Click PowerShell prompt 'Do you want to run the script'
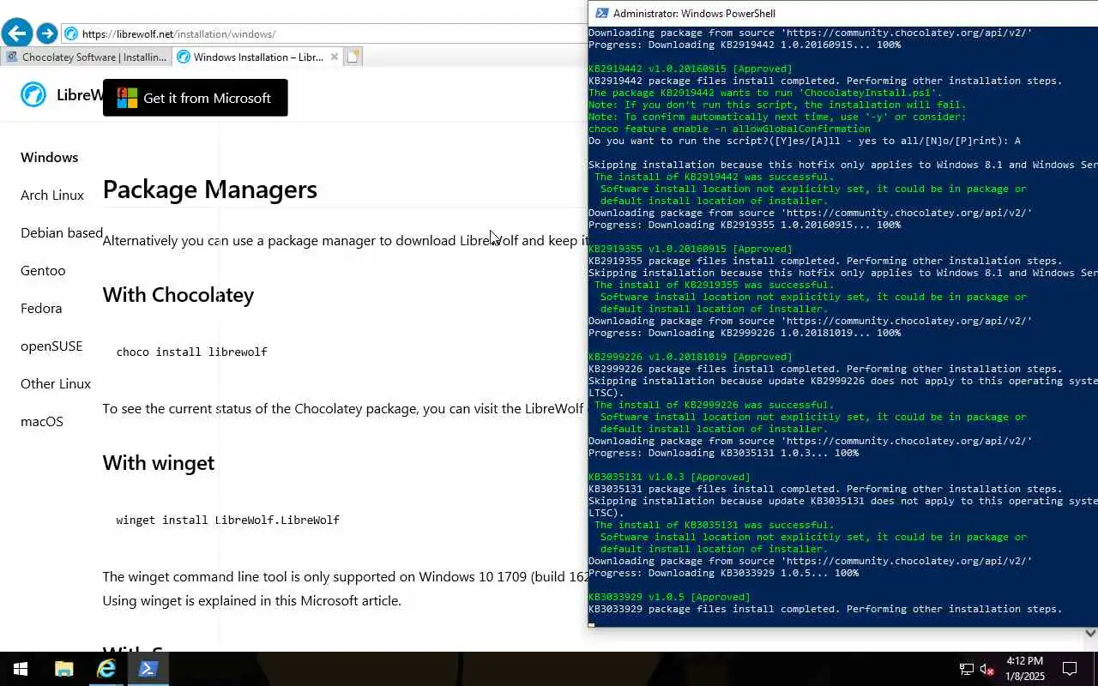 click(x=805, y=141)
